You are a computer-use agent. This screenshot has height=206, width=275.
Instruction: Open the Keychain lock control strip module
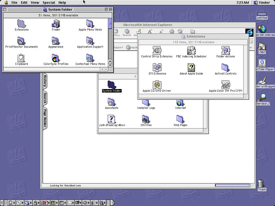(x=36, y=203)
